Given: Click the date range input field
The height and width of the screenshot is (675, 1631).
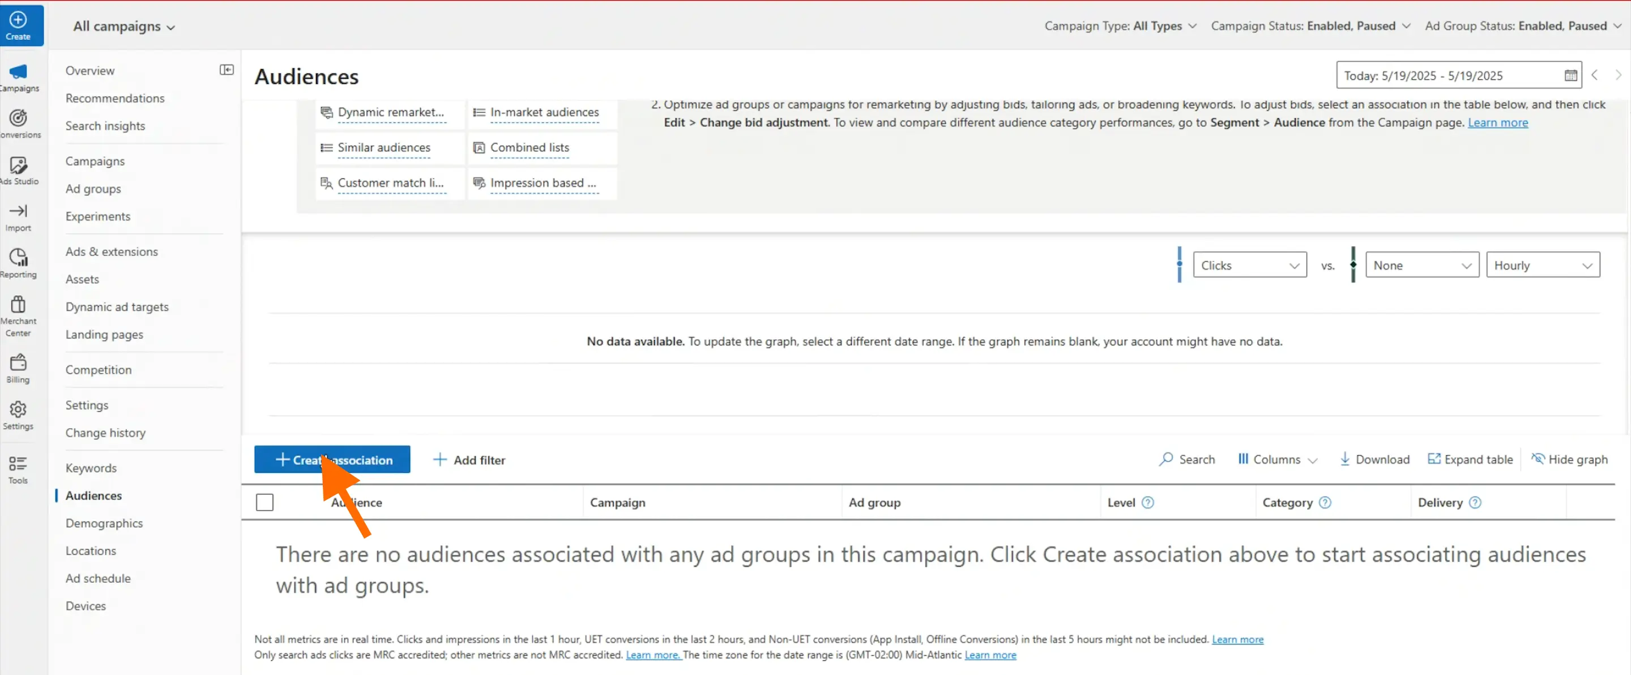Looking at the screenshot, I should 1458,75.
